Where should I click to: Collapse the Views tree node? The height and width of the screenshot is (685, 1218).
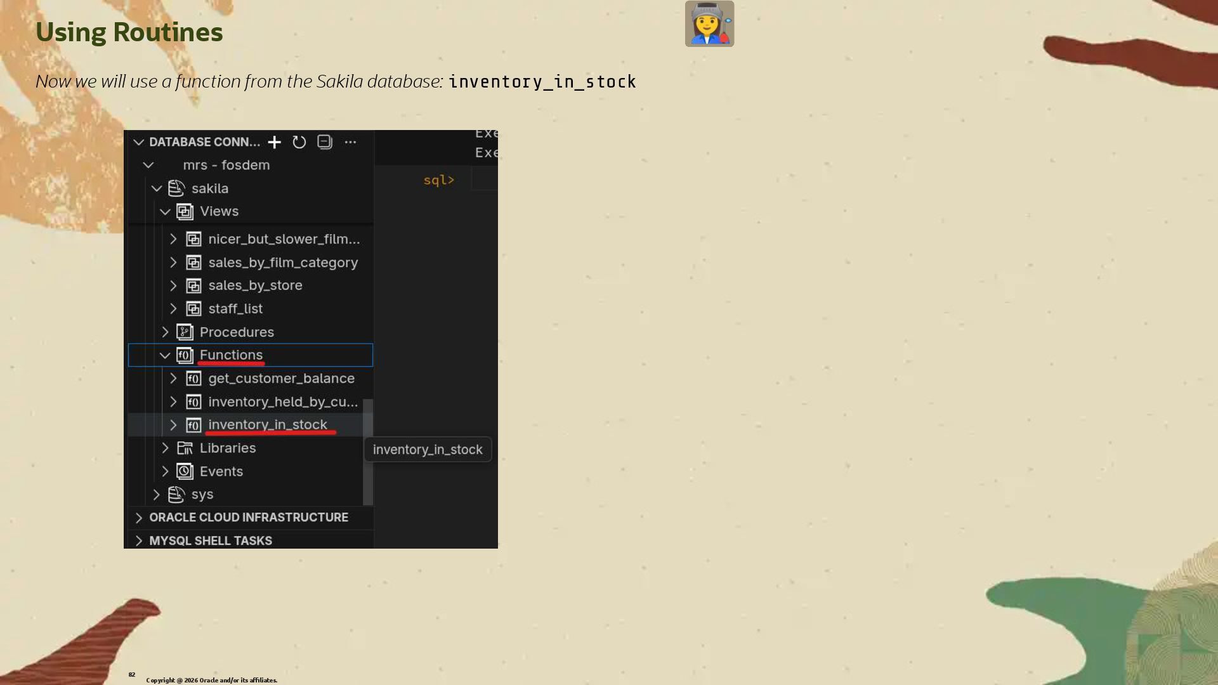tap(165, 212)
